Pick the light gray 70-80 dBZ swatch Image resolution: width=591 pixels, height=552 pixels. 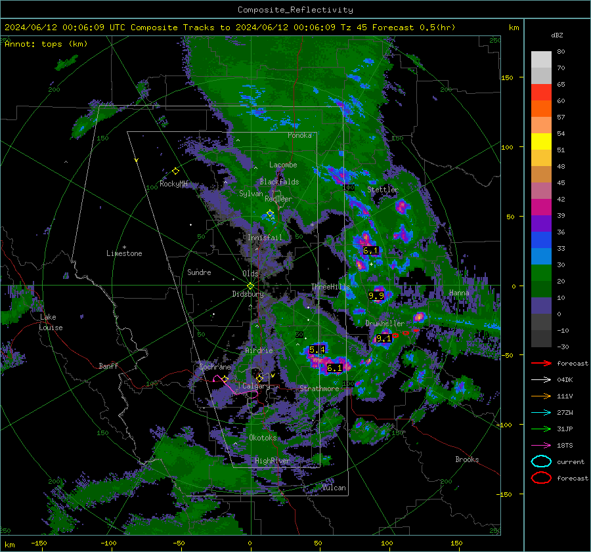pyautogui.click(x=541, y=60)
